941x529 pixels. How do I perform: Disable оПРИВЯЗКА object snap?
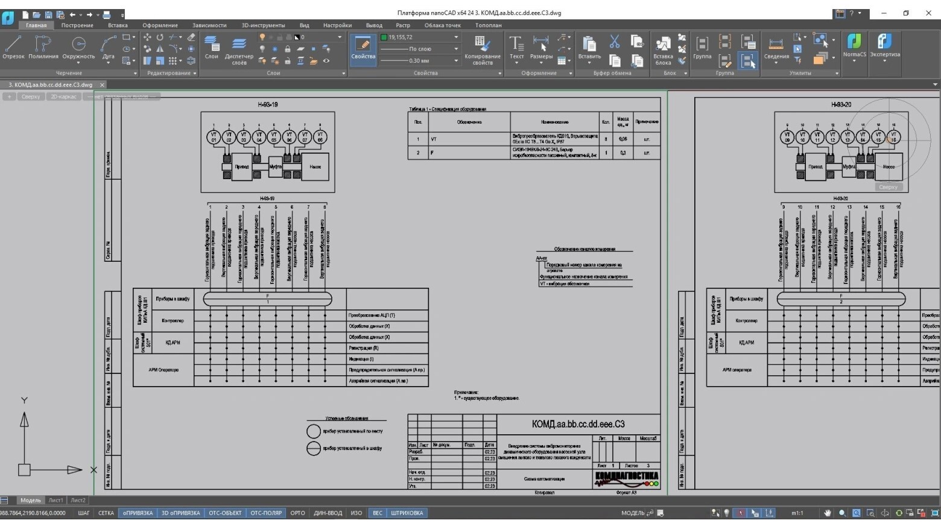point(138,513)
